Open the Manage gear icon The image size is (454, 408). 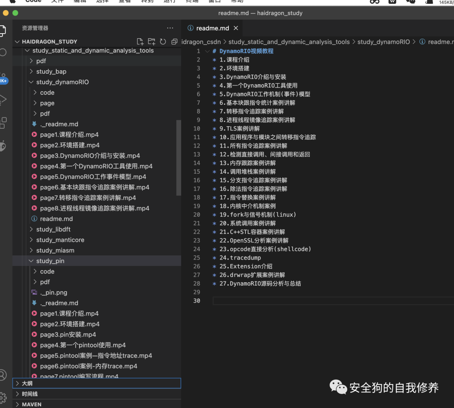[x=3, y=397]
